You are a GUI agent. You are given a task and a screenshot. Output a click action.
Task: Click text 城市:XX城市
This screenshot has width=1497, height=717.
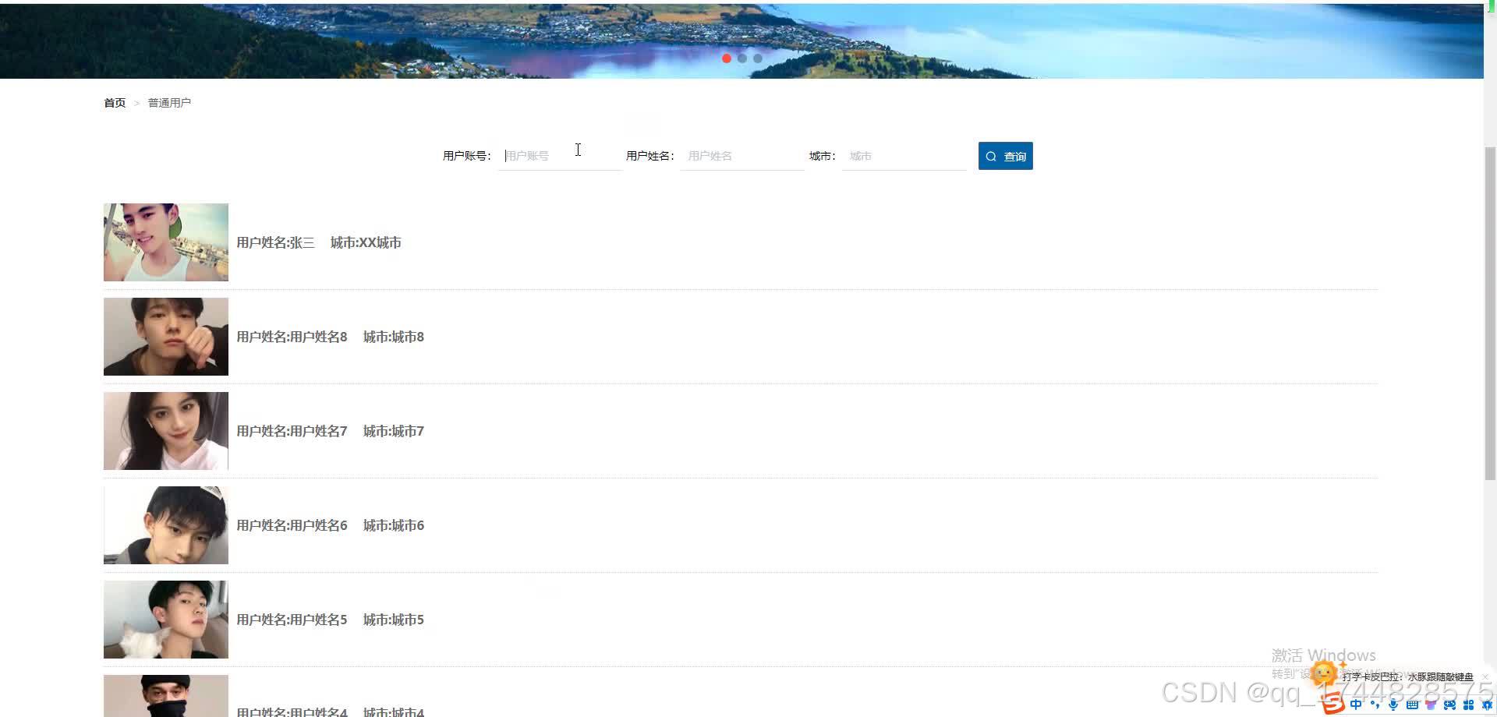pyautogui.click(x=366, y=242)
